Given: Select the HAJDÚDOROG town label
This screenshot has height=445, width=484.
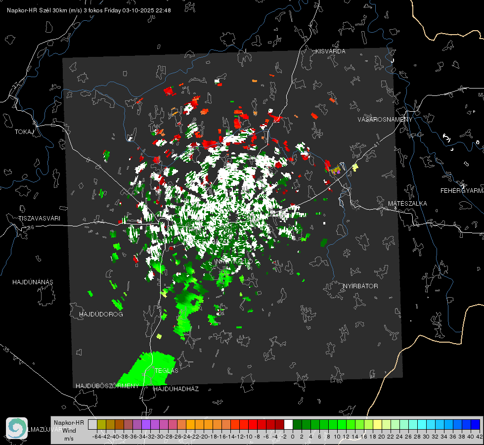Looking at the screenshot, I should [x=101, y=314].
